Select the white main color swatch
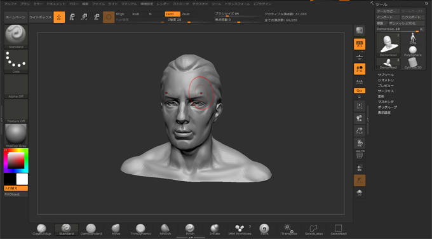Image resolution: width=432 pixels, height=239 pixels. click(22, 179)
